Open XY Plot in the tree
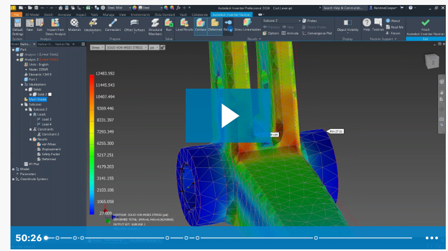Screen dimensions: 448x251 (x=34, y=164)
